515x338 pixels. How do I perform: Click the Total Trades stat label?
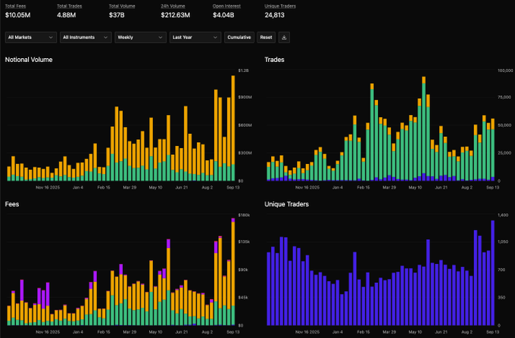[x=70, y=6]
